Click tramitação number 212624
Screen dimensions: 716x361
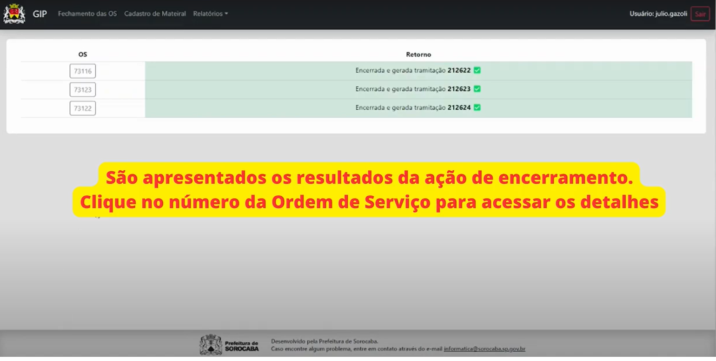point(459,107)
